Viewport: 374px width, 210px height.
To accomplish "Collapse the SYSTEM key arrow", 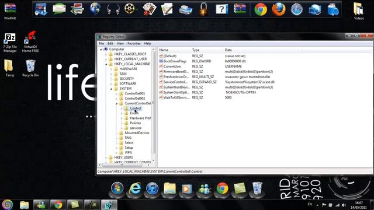I will 112,89.
